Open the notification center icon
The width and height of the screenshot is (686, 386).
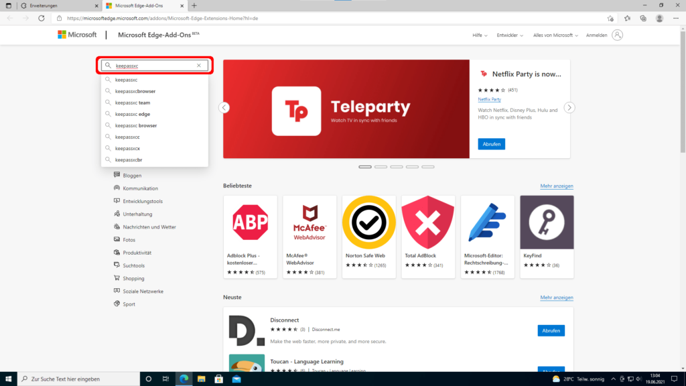pyautogui.click(x=674, y=379)
